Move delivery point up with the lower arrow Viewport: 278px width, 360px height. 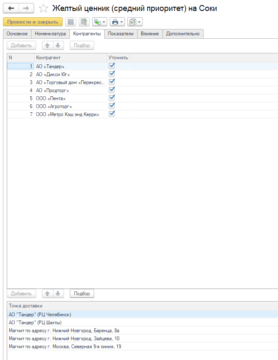(48, 294)
